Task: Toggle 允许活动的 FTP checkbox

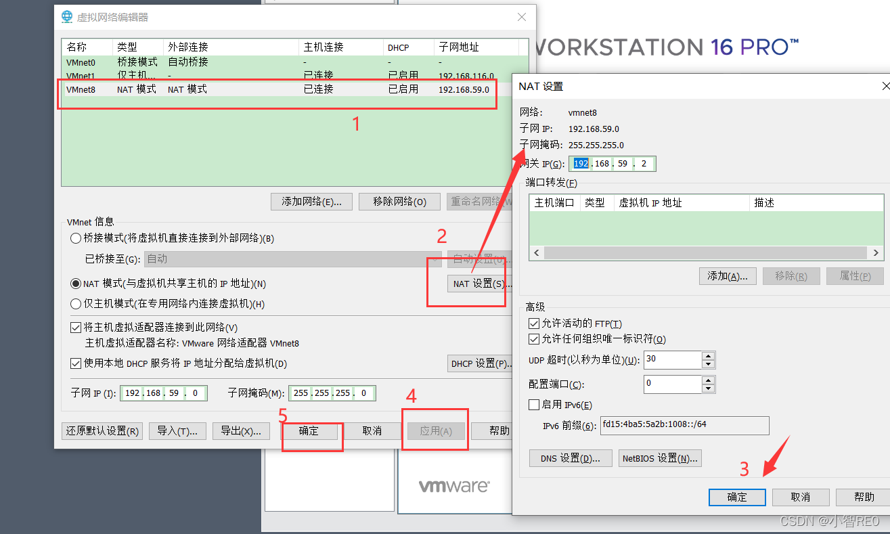Action: 534,324
